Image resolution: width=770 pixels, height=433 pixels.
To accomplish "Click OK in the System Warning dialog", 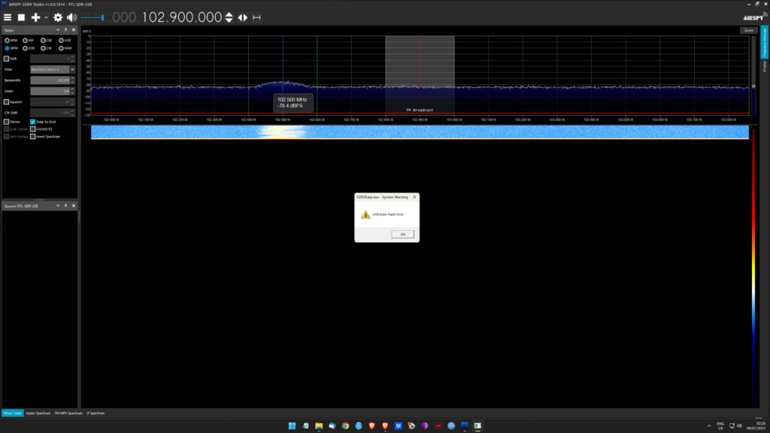I will [403, 235].
